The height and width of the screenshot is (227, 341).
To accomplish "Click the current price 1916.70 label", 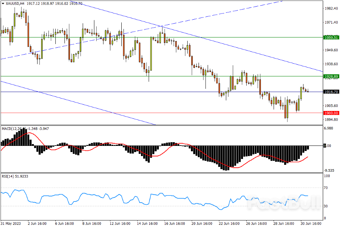I will point(331,92).
